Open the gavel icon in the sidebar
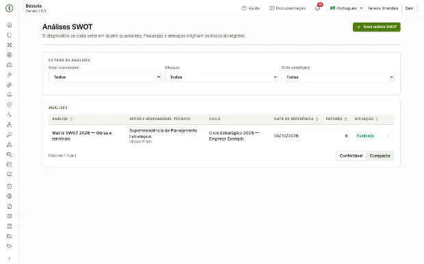The height and width of the screenshot is (264, 424). click(x=9, y=74)
